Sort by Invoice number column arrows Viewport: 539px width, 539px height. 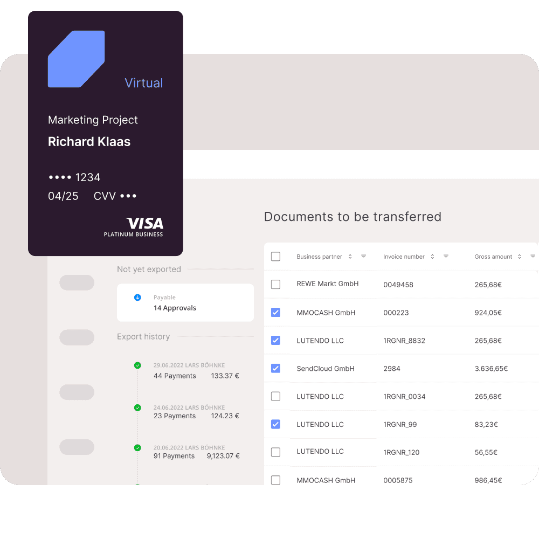(x=432, y=257)
